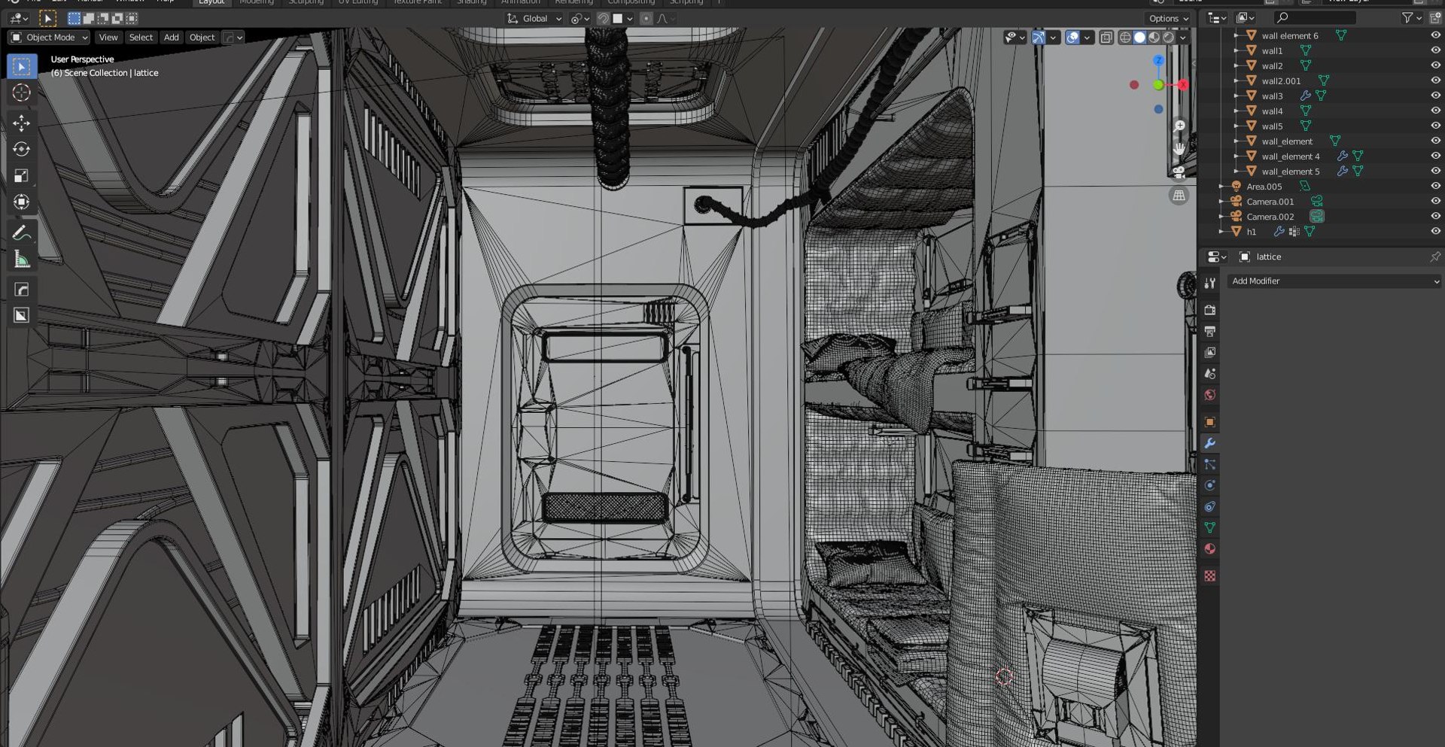Open the Texture properties checker tab

pos(1209,575)
